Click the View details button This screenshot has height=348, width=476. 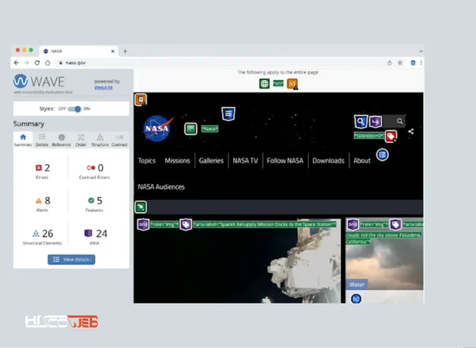(x=71, y=259)
